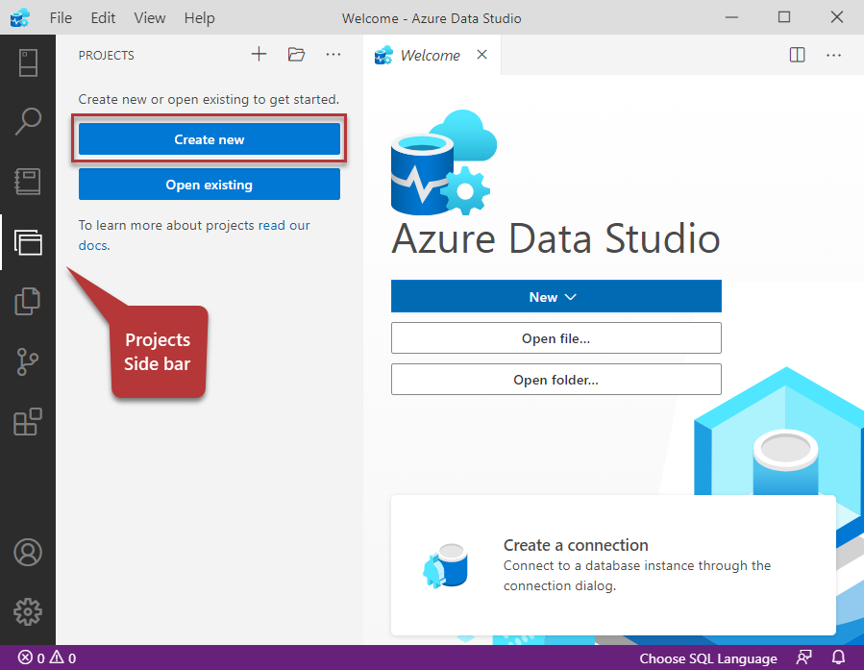The image size is (864, 670).
Task: Click the Open existing button
Action: tap(210, 184)
